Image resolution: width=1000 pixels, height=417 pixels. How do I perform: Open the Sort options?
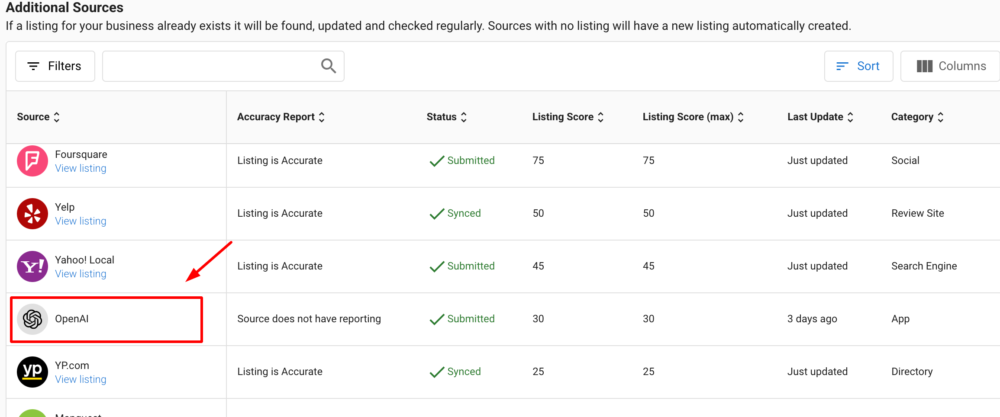coord(858,66)
